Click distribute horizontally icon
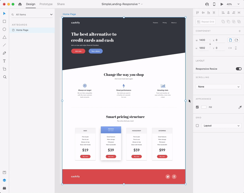This screenshot has height=193, width=244. (214, 13)
